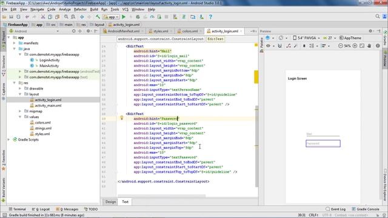
Task: Open the Build menu
Action: [94, 10]
